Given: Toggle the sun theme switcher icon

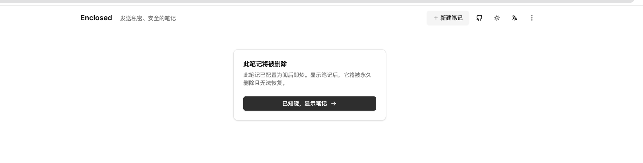Looking at the screenshot, I should click(x=497, y=18).
